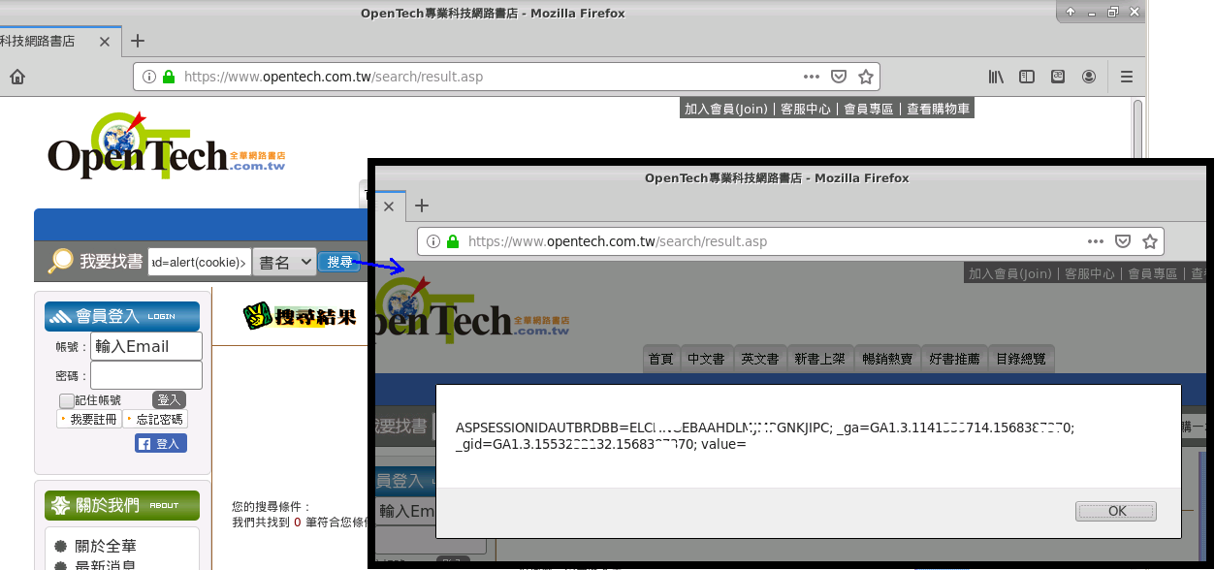Click 加入會員(Join) link in front window
This screenshot has width=1215, height=570.
pyautogui.click(x=1010, y=273)
